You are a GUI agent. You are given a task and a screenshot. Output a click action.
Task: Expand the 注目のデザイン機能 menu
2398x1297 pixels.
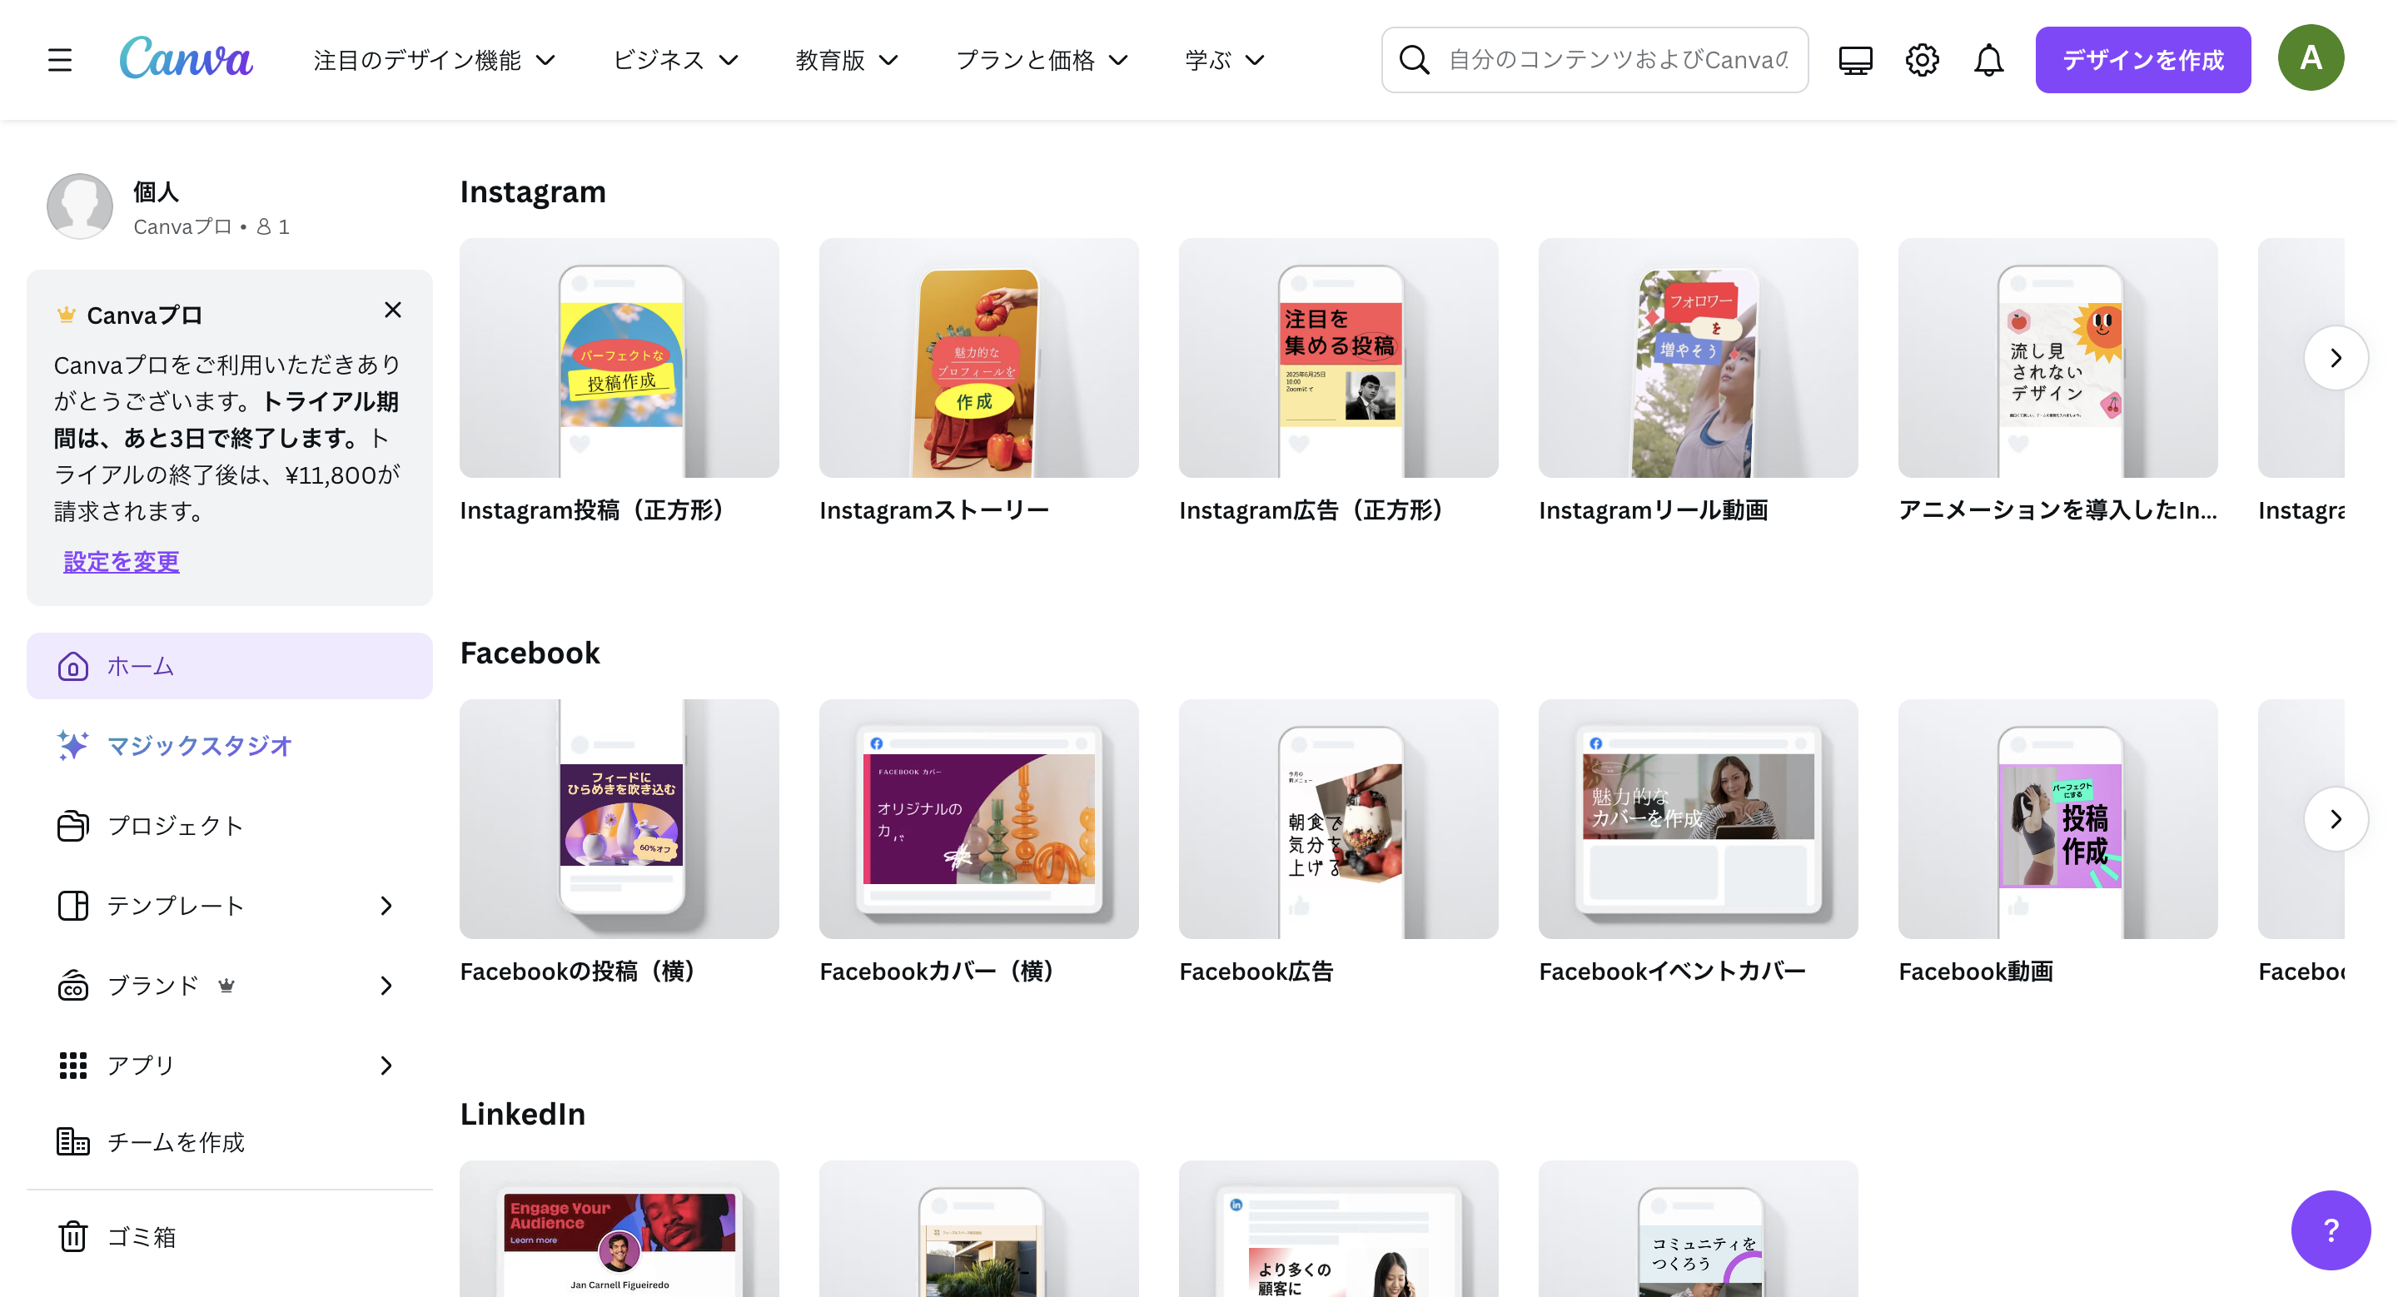click(435, 61)
